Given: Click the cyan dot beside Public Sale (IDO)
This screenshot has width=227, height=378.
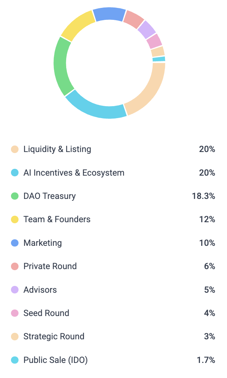Looking at the screenshot, I should pyautogui.click(x=15, y=360).
